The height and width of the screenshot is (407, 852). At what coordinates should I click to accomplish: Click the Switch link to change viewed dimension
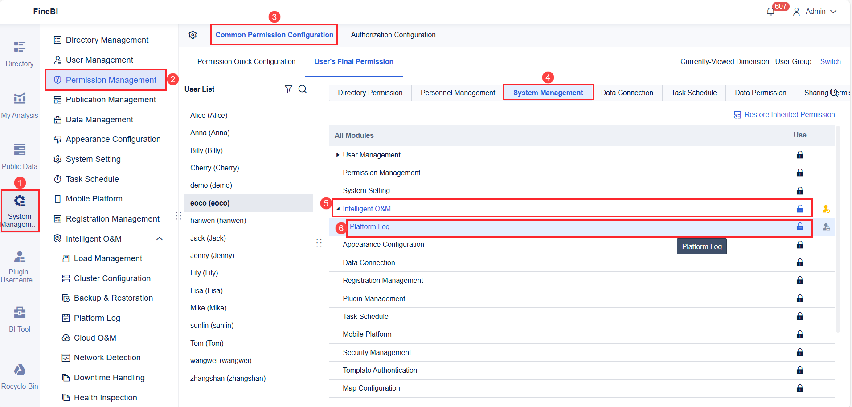(x=831, y=61)
